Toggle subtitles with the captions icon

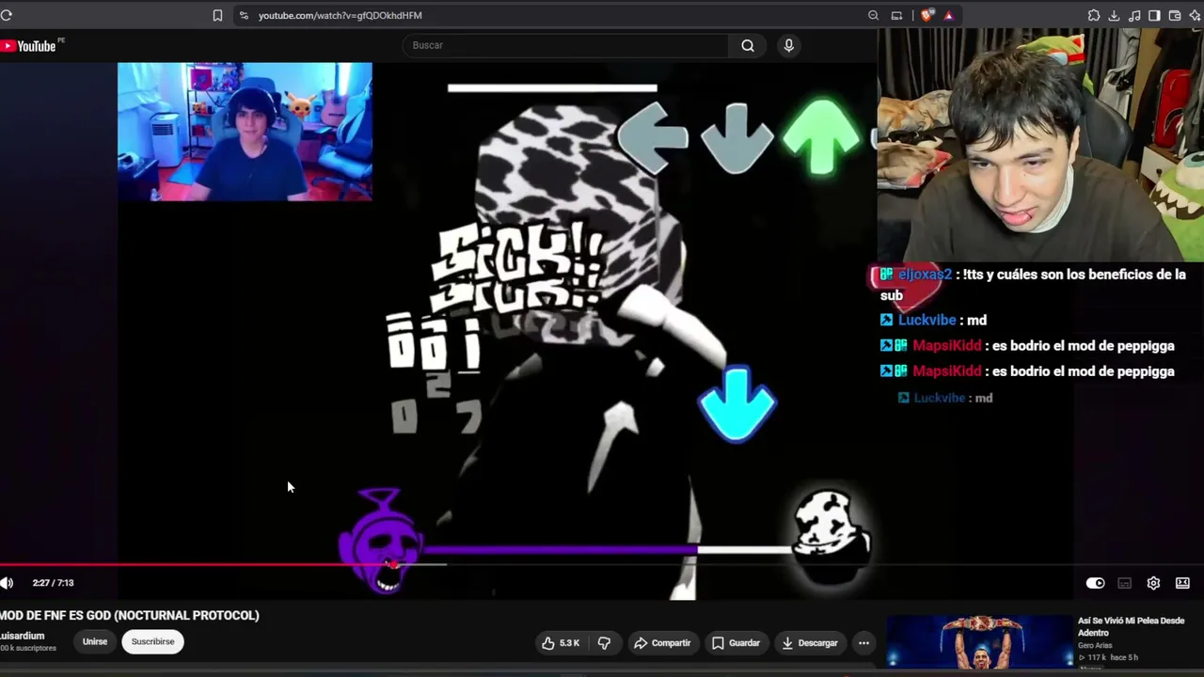1124,583
